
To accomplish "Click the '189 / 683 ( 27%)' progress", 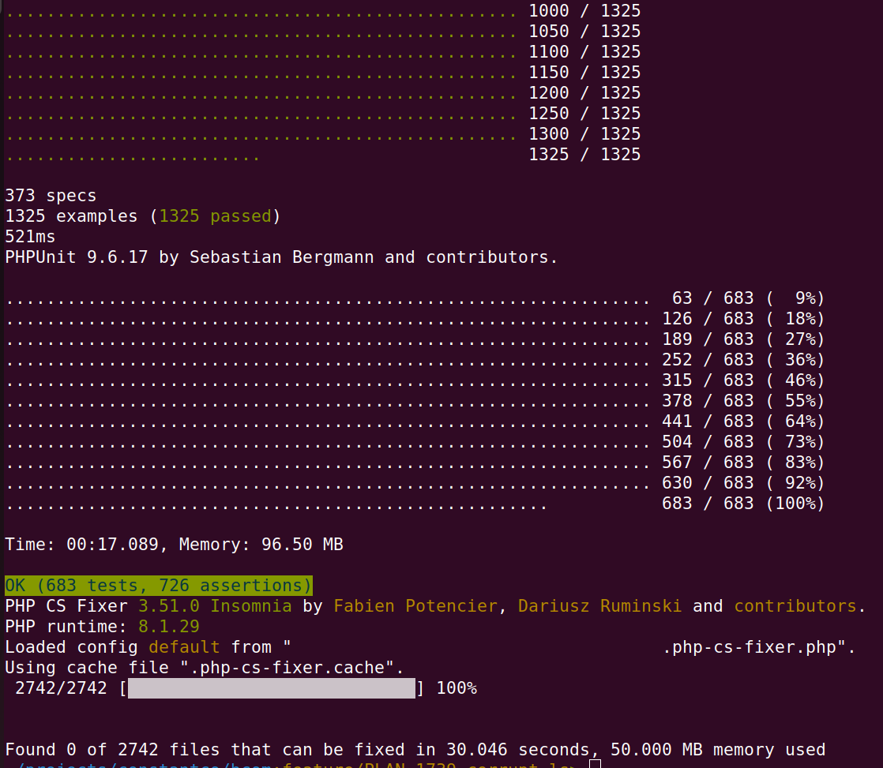I will click(743, 339).
